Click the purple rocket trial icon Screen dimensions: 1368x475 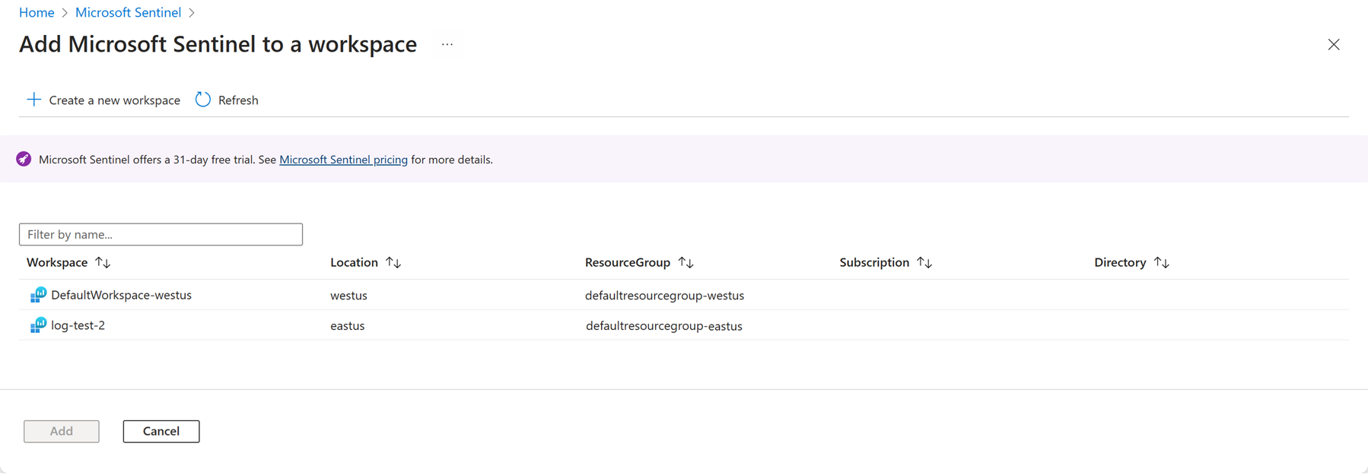point(24,159)
